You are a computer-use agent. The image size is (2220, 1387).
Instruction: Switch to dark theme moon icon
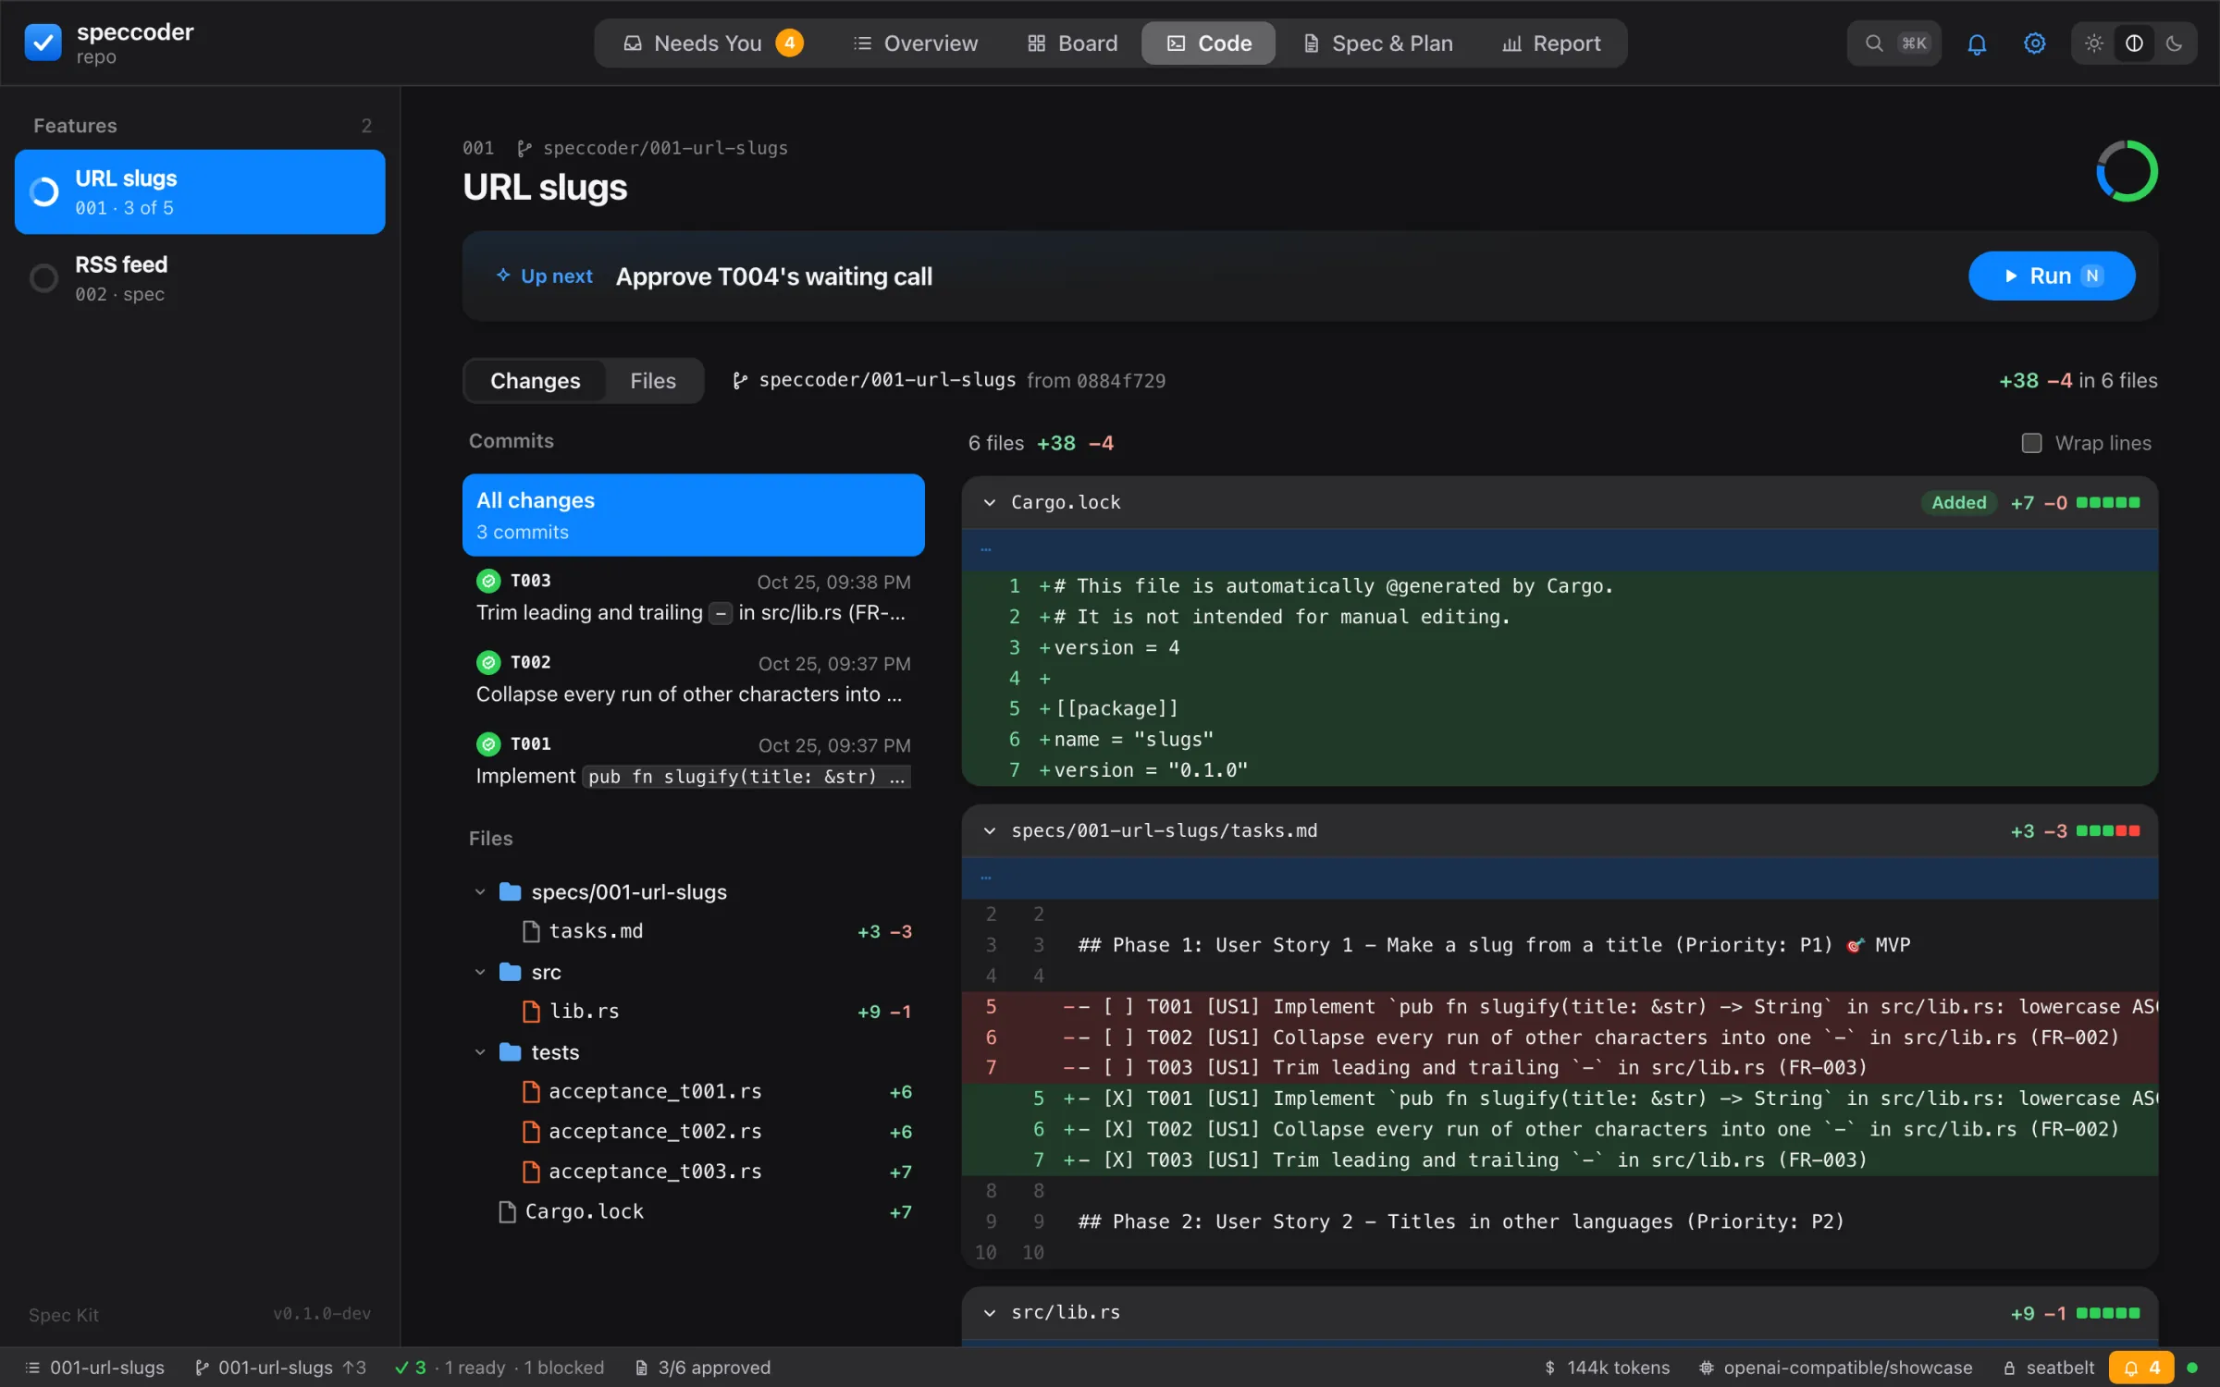click(x=2174, y=43)
